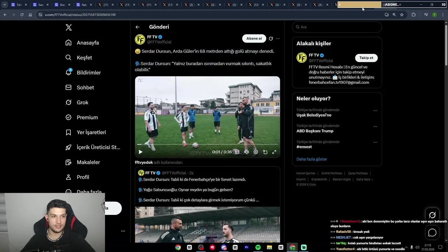Open Çerez Politikası footer link

[358, 173]
